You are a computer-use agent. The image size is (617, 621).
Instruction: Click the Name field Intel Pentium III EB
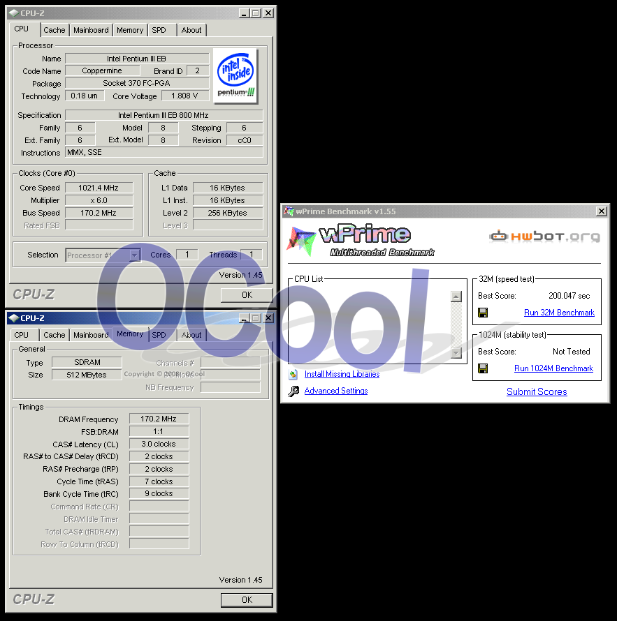click(x=137, y=59)
